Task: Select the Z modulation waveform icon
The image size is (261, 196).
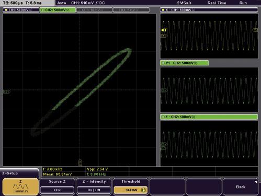Action: click(x=20, y=187)
